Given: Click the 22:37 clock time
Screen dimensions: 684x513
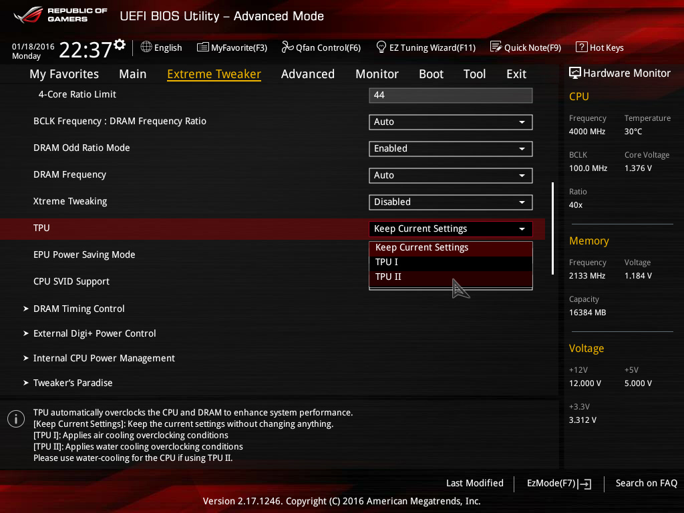Looking at the screenshot, I should (x=85, y=49).
